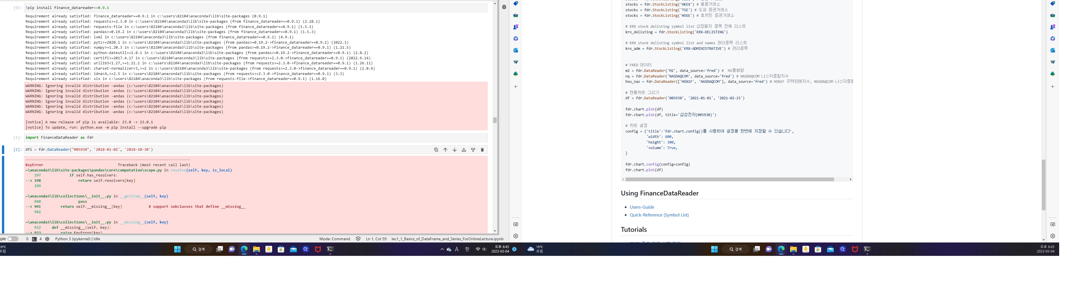Image resolution: width=1074 pixels, height=302 pixels.
Task: Open Outlook in Jupyter window's Edge sidebar
Action: pyautogui.click(x=516, y=50)
